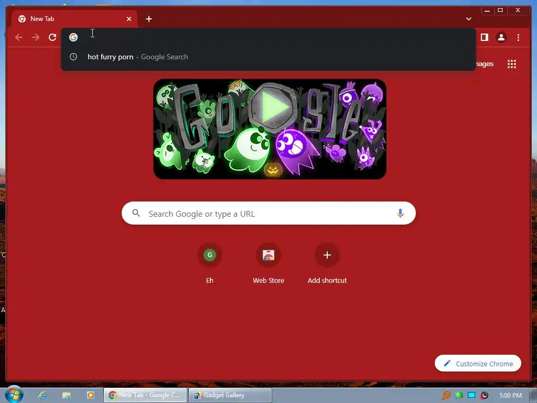Click the magnifier icon in the search box
This screenshot has width=537, height=403.
[136, 213]
